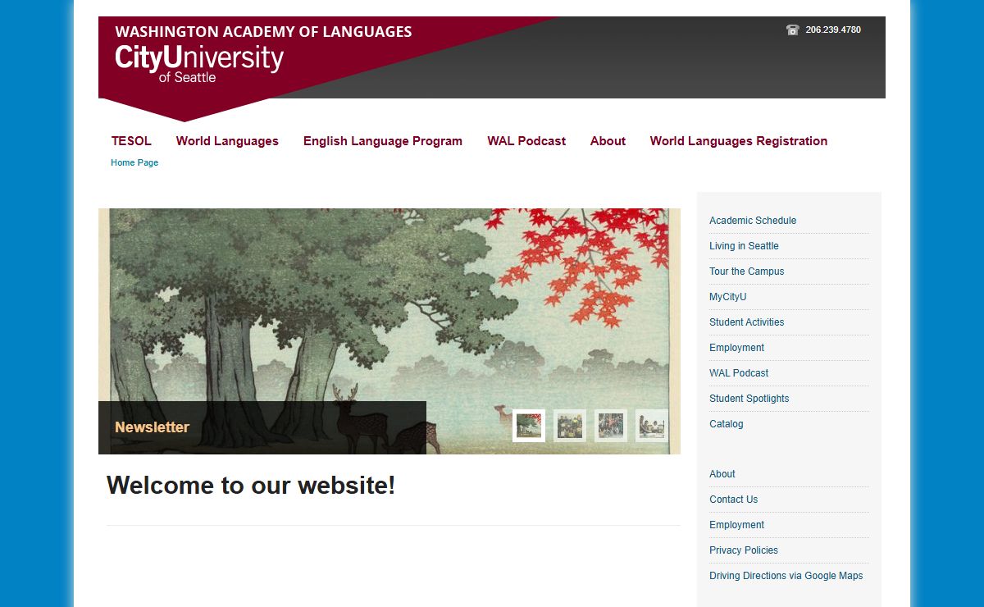Image resolution: width=984 pixels, height=607 pixels.
Task: Select the fourth slideshow thumbnail
Action: 652,426
